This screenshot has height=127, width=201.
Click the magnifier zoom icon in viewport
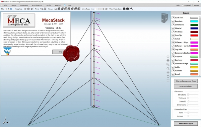pos(168,68)
